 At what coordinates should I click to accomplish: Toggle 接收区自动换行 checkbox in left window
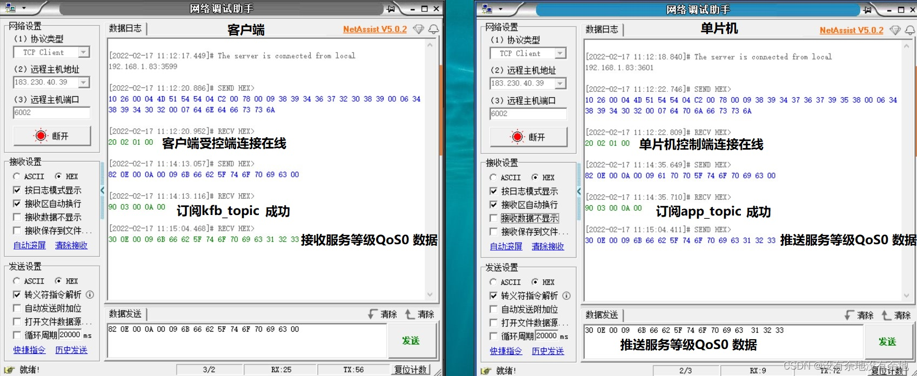click(17, 204)
